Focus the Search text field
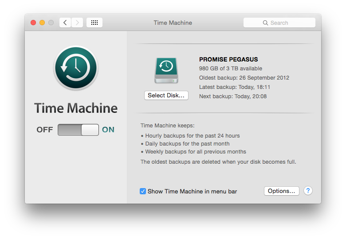346x239 pixels. 284,23
